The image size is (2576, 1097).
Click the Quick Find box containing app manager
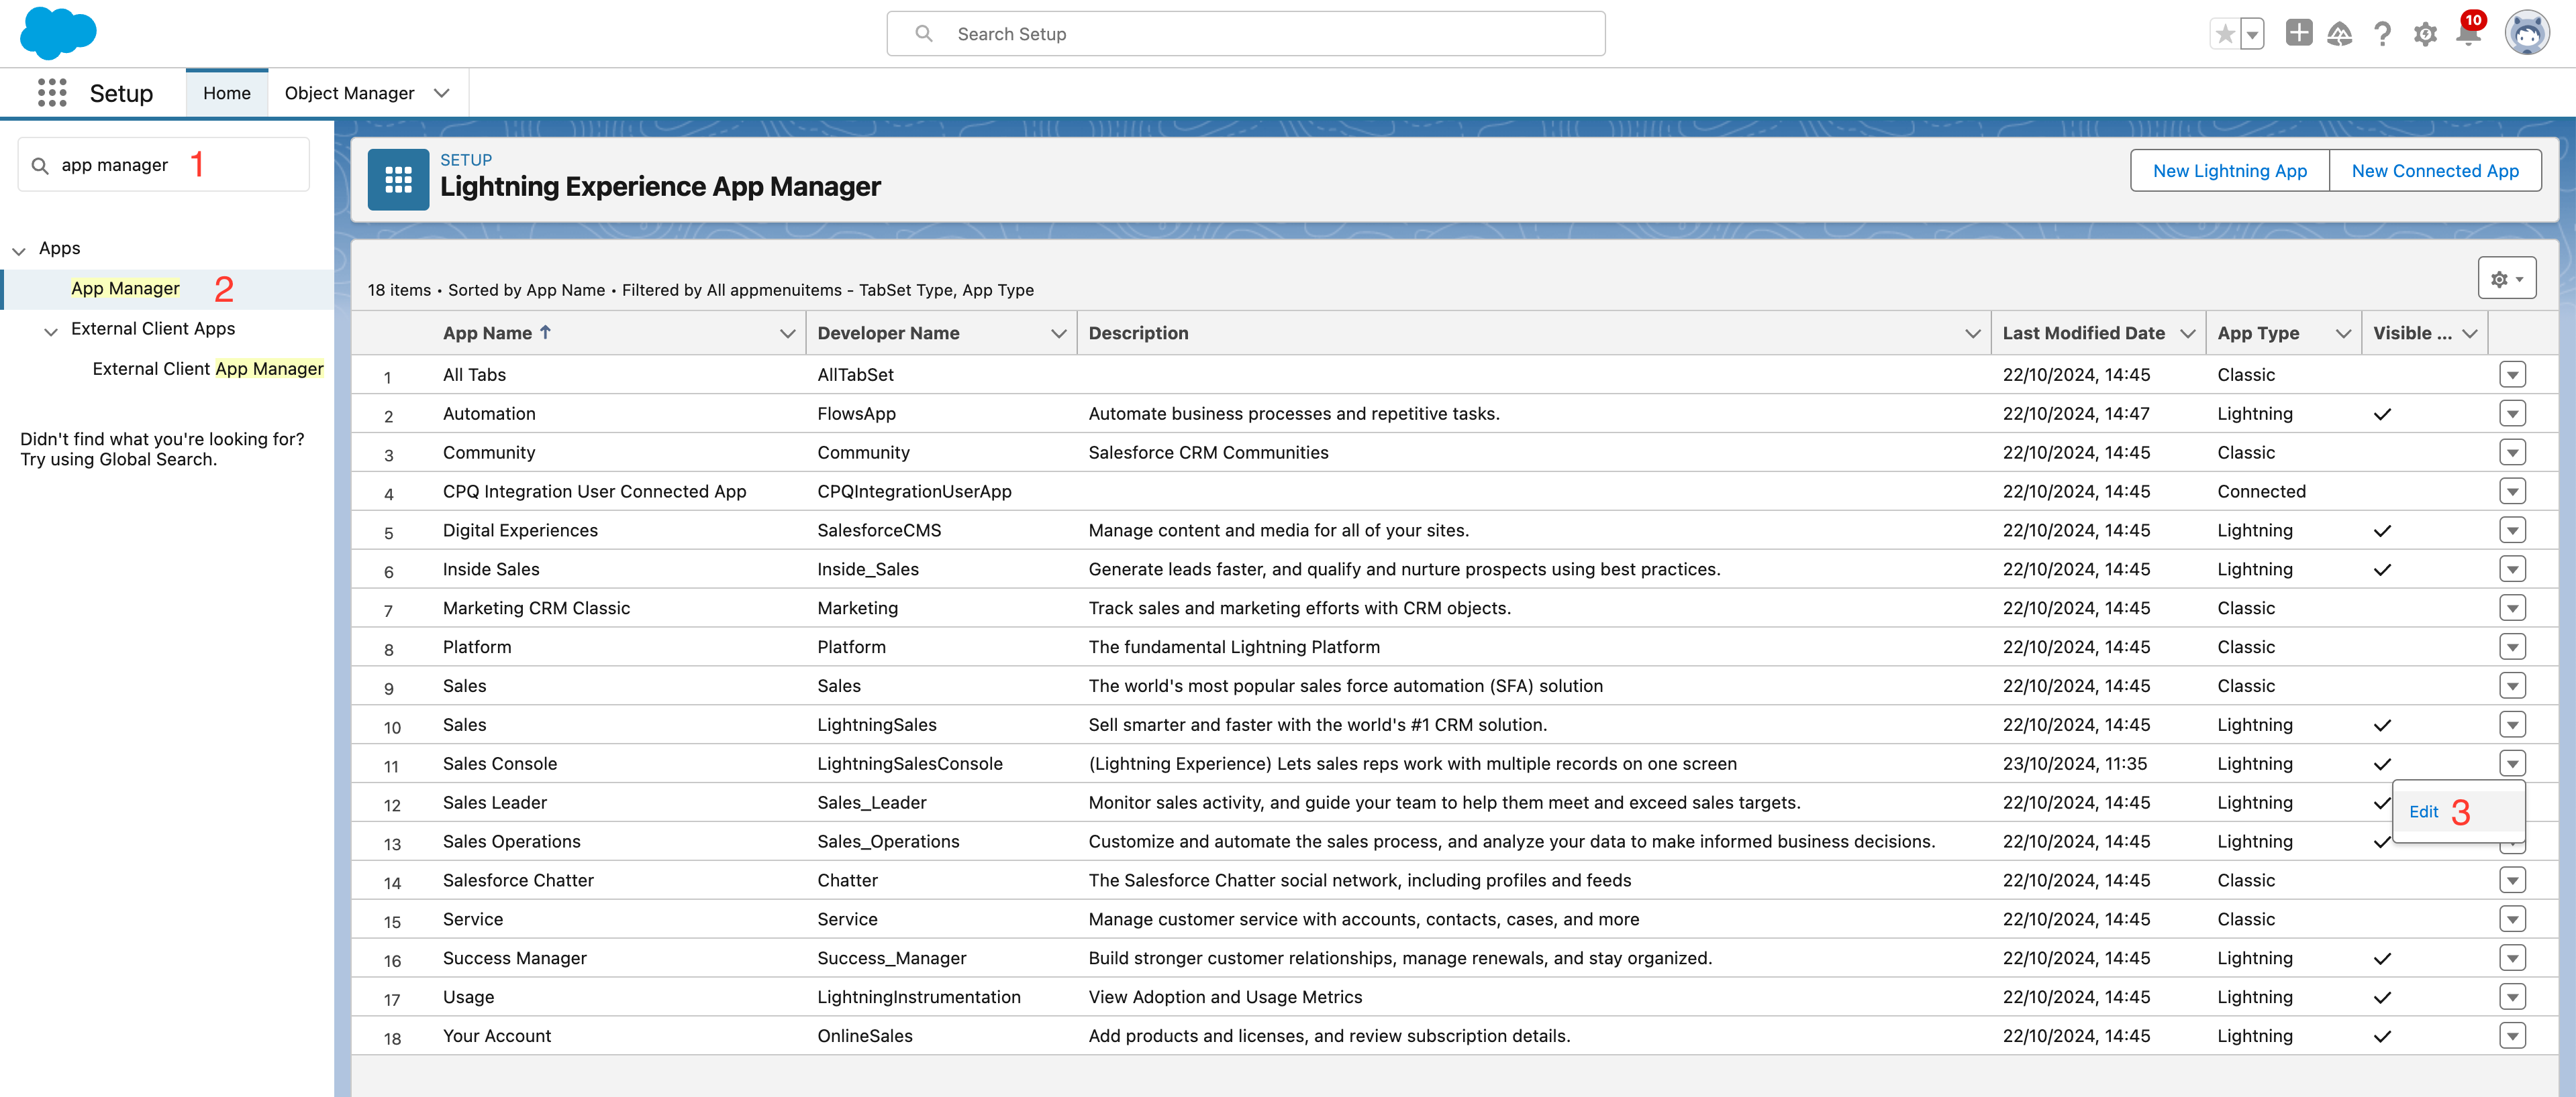pyautogui.click(x=163, y=165)
